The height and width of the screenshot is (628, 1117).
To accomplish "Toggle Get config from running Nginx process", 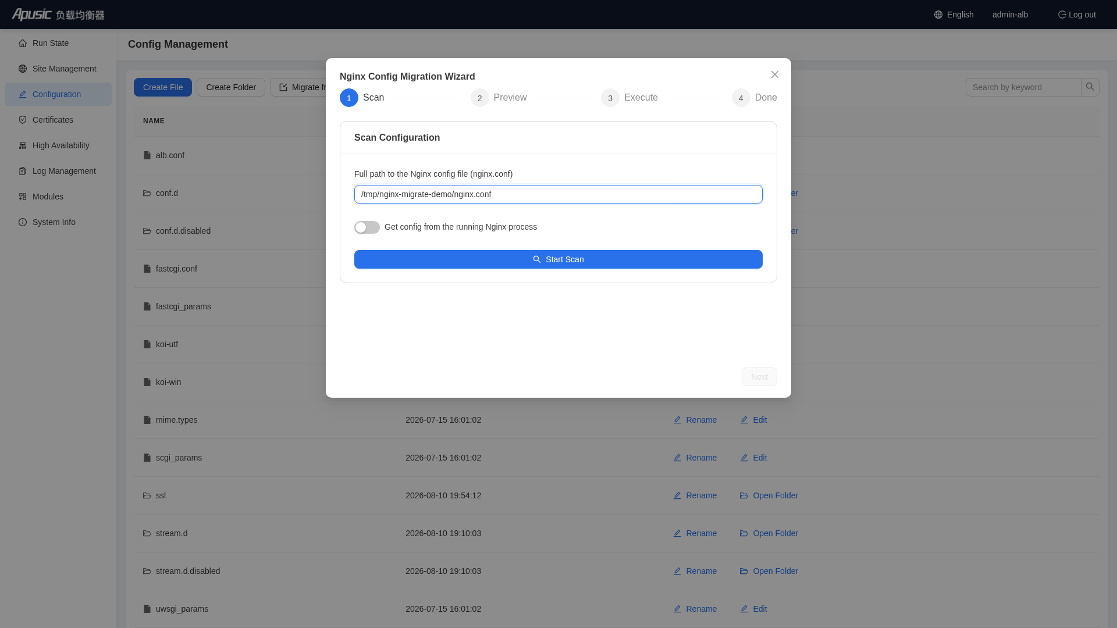I will [367, 227].
